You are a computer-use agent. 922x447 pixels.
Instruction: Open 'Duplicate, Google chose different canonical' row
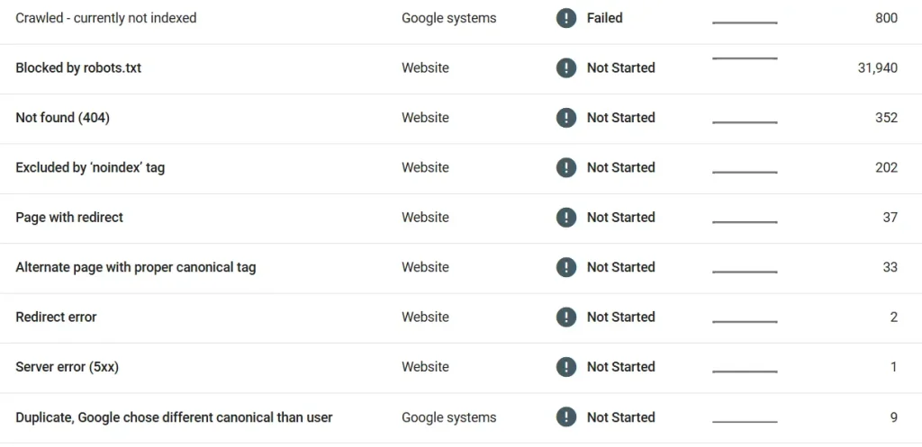[174, 417]
